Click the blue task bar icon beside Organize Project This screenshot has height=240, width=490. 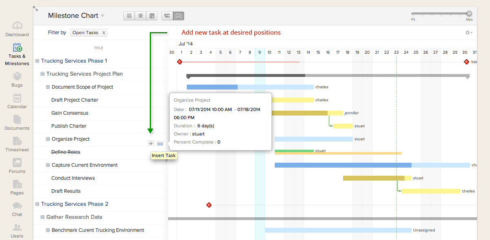160,144
